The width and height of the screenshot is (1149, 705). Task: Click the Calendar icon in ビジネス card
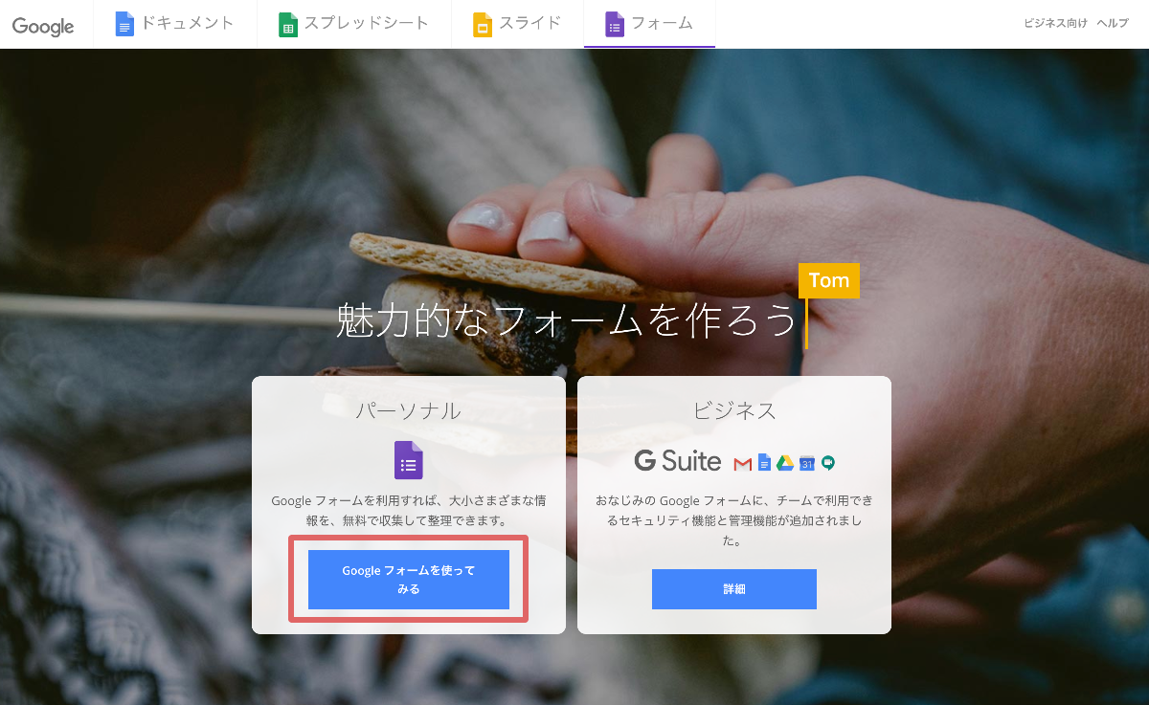point(807,463)
